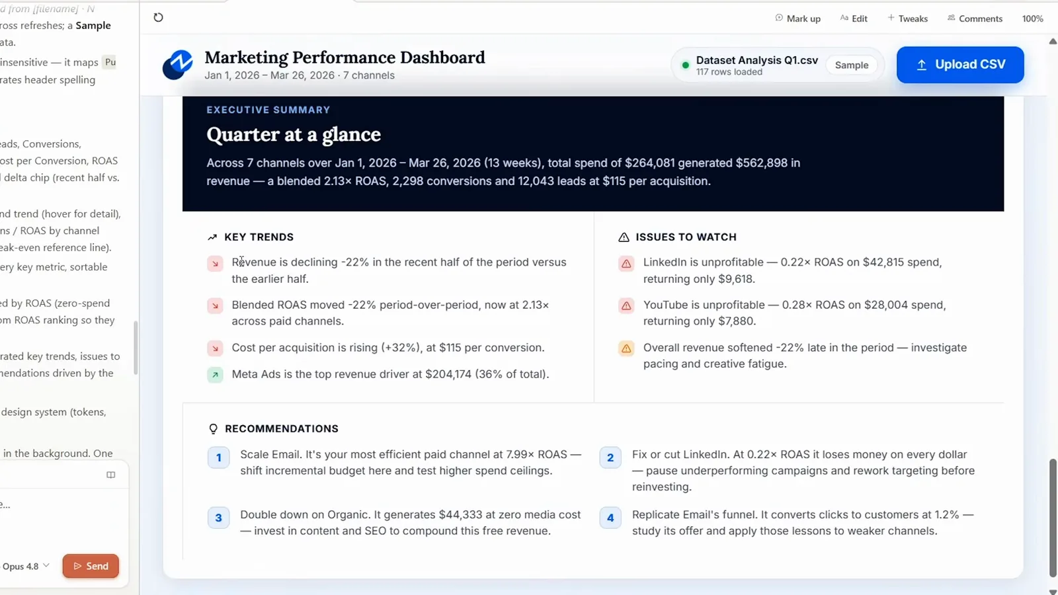Click the panel layout icon above chat input
The image size is (1058, 595).
pyautogui.click(x=111, y=475)
